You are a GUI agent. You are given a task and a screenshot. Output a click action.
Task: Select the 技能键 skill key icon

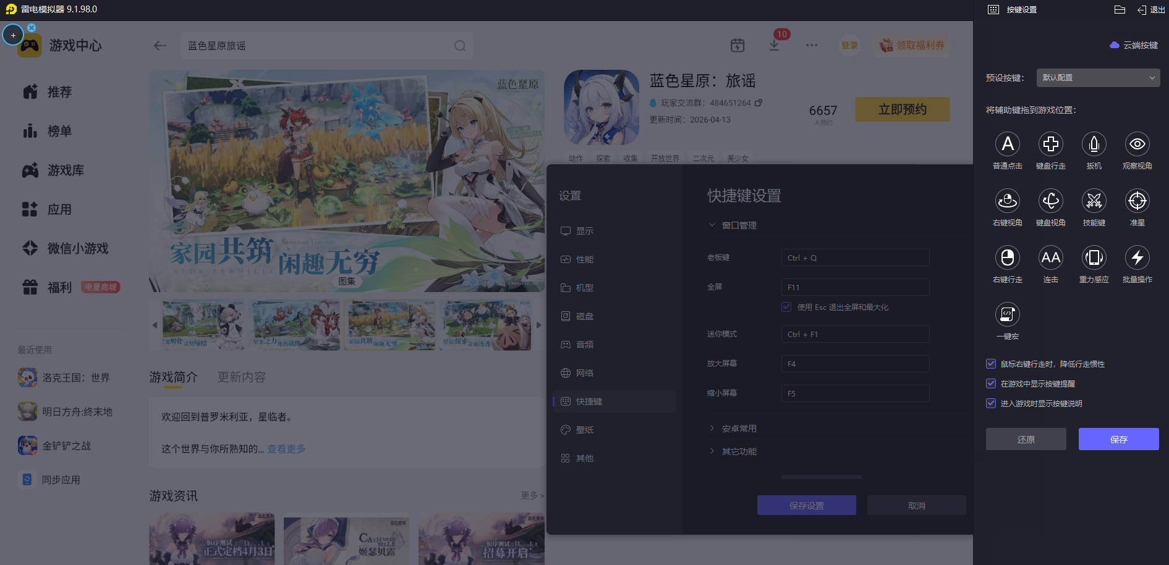(1094, 201)
